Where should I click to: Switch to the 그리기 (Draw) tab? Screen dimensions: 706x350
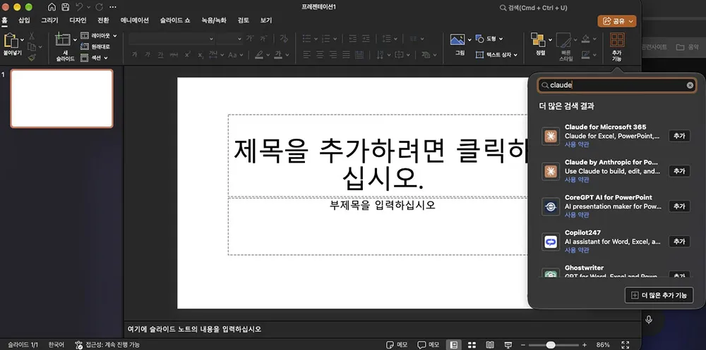click(x=49, y=20)
